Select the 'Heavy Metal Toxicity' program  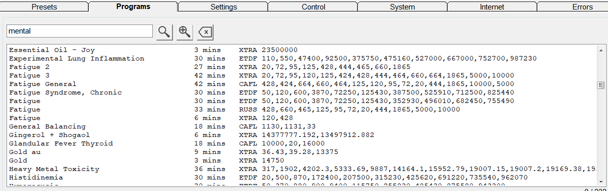[x=302, y=169]
